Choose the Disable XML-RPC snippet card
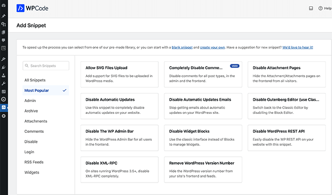 (119, 170)
